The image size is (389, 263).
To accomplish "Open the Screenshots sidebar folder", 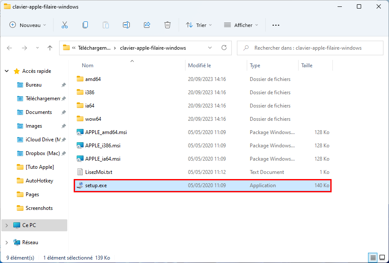I will tap(39, 208).
